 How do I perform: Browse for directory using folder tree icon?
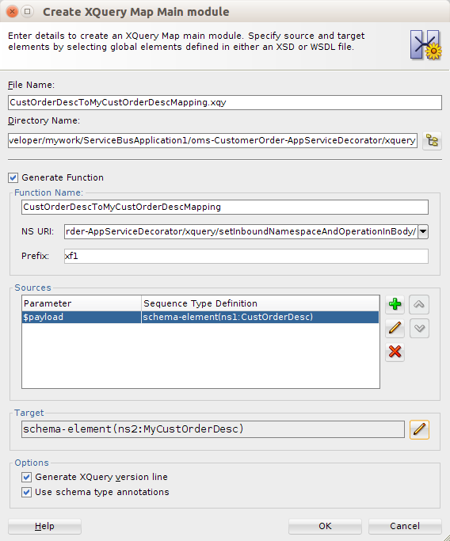coord(432,141)
